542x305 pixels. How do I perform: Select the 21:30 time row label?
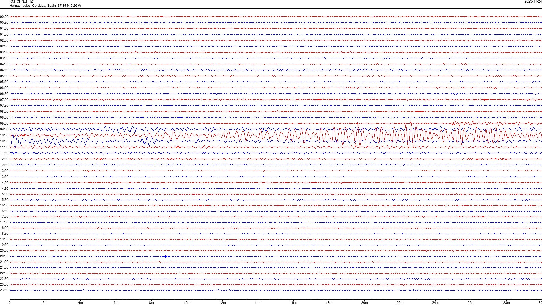click(x=4, y=267)
